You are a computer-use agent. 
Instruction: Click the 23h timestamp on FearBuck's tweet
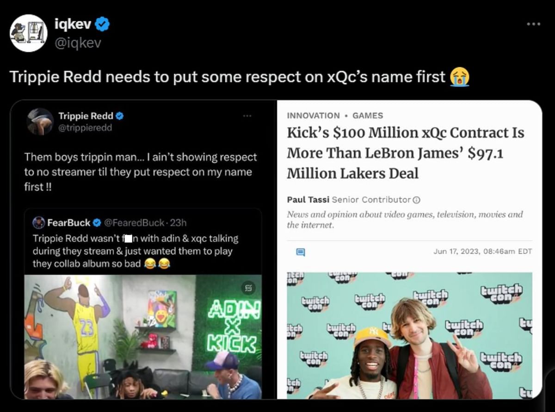click(178, 222)
